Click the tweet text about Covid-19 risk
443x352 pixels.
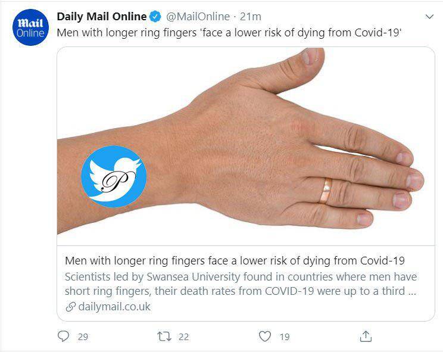coord(229,33)
